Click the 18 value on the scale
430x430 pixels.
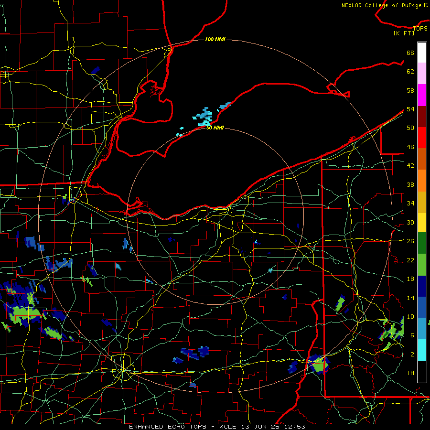[x=410, y=279]
